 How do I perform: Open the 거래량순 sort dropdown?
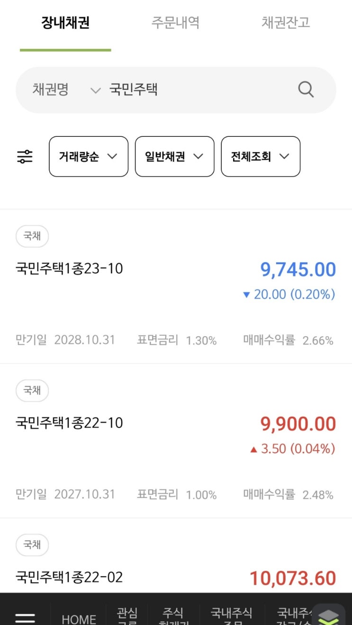click(89, 157)
